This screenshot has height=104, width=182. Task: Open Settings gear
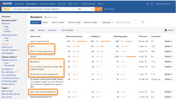105,9
